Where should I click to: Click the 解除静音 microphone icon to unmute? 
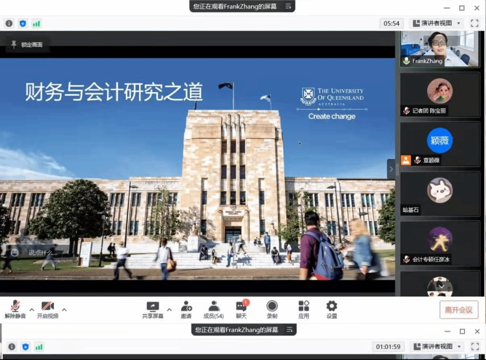tap(15, 306)
